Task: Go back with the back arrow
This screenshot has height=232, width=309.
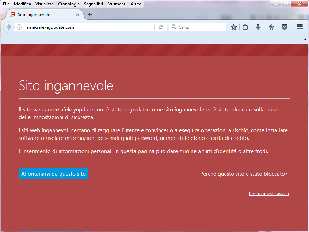Action: coord(9,27)
